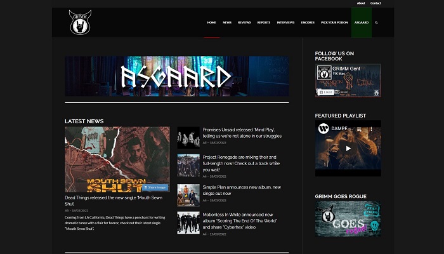Open the About link in top bar

(360, 3)
